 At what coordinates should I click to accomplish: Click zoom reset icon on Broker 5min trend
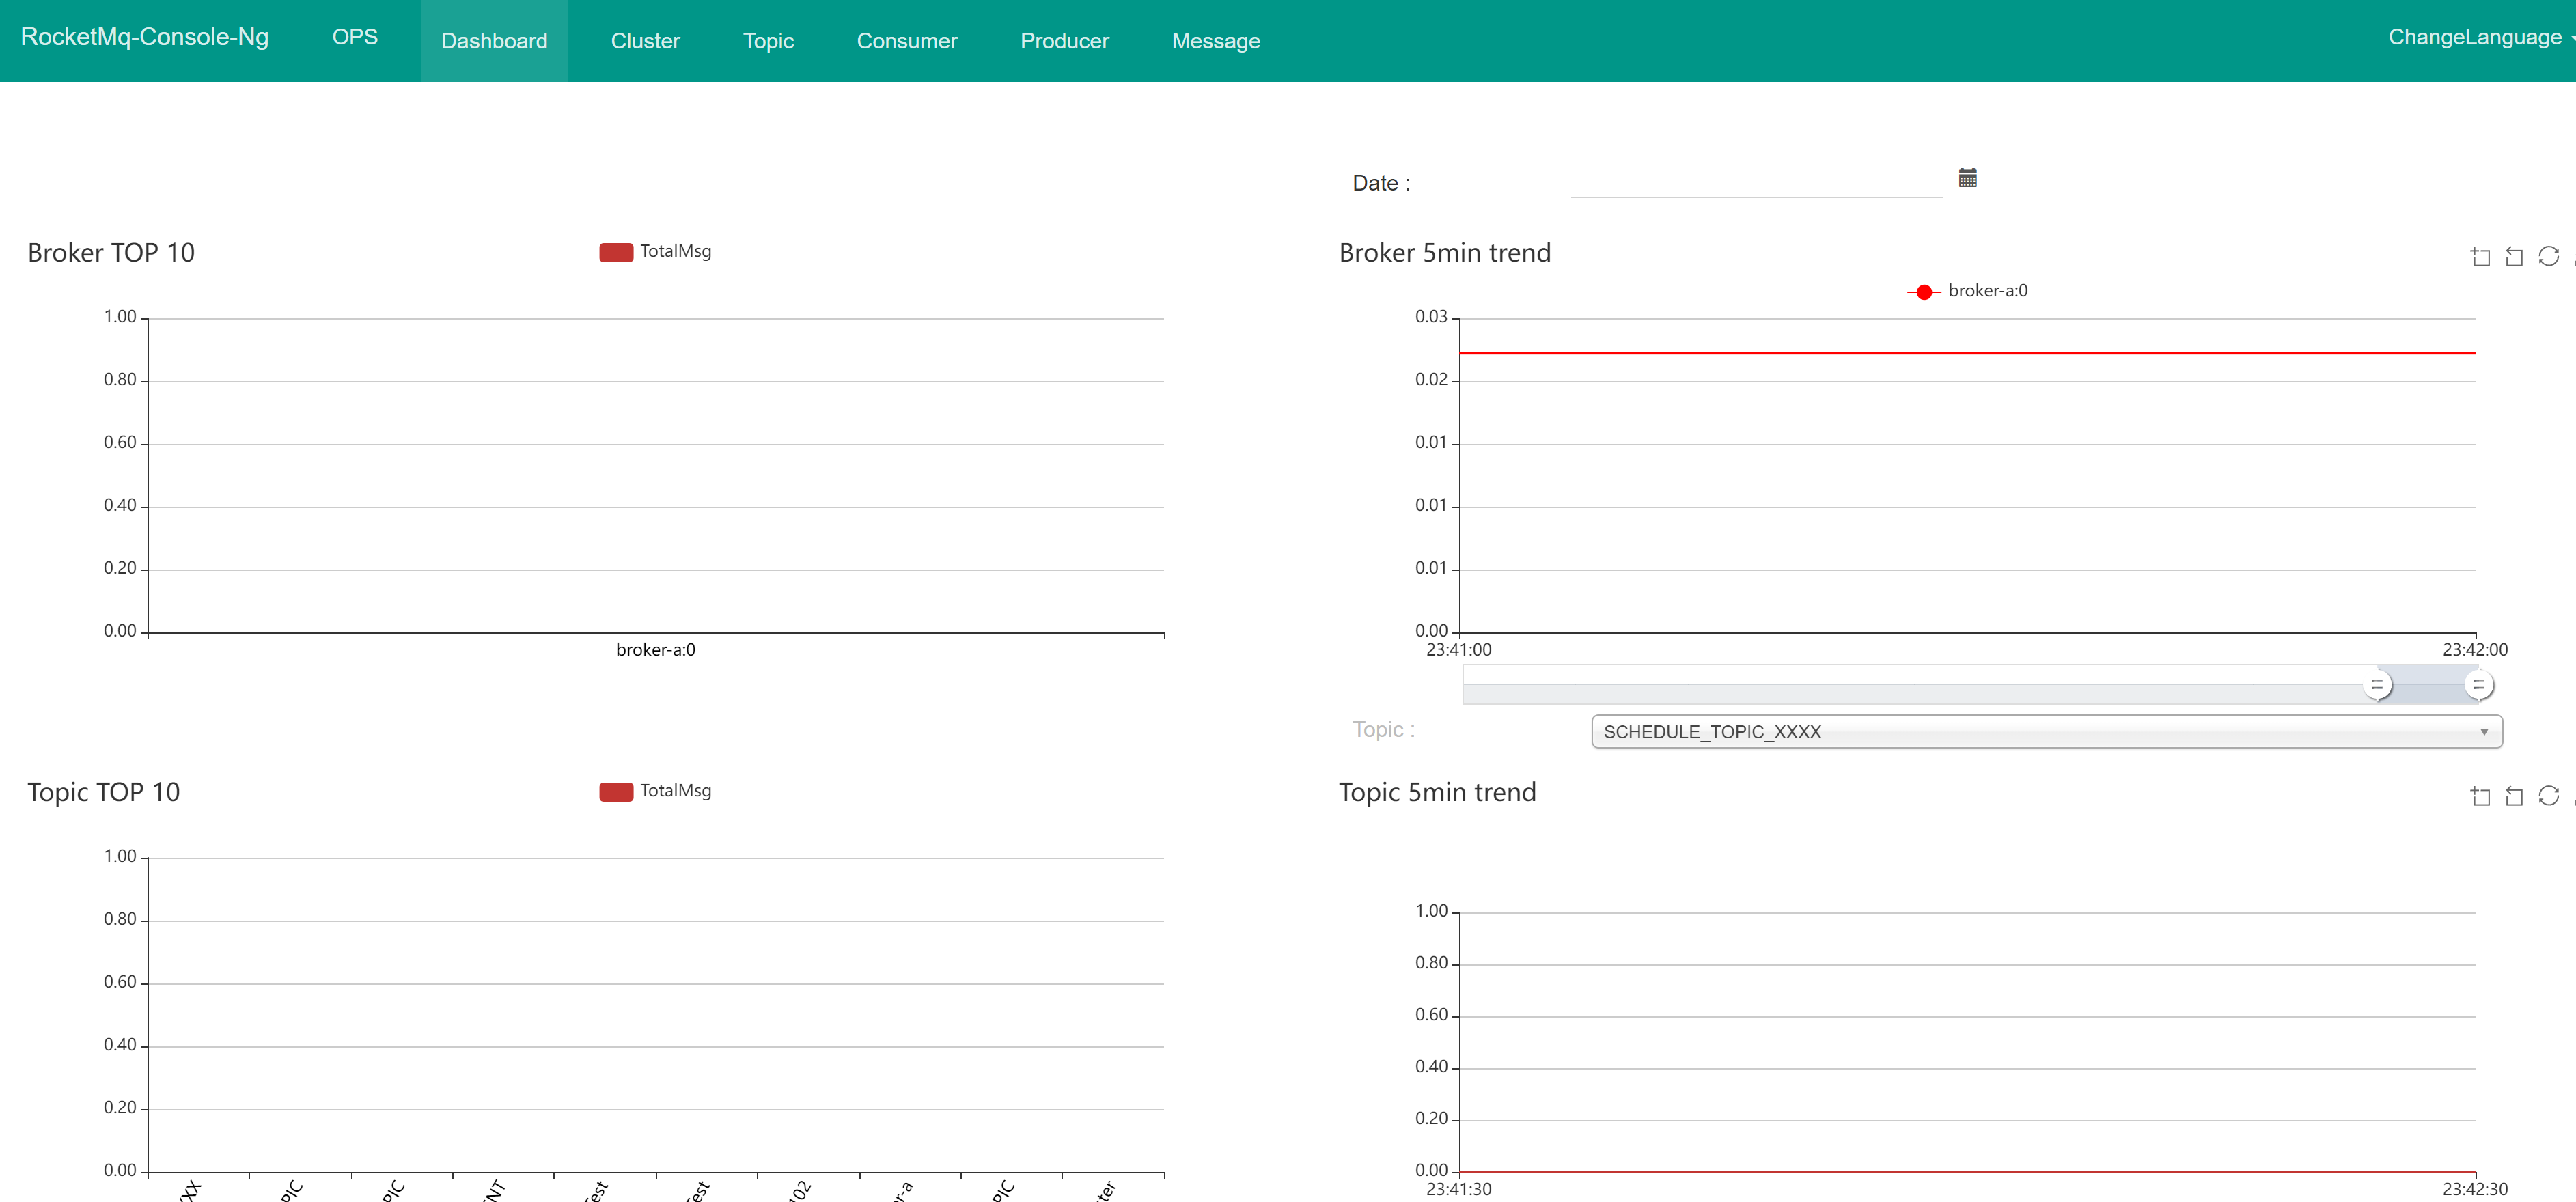click(2514, 257)
